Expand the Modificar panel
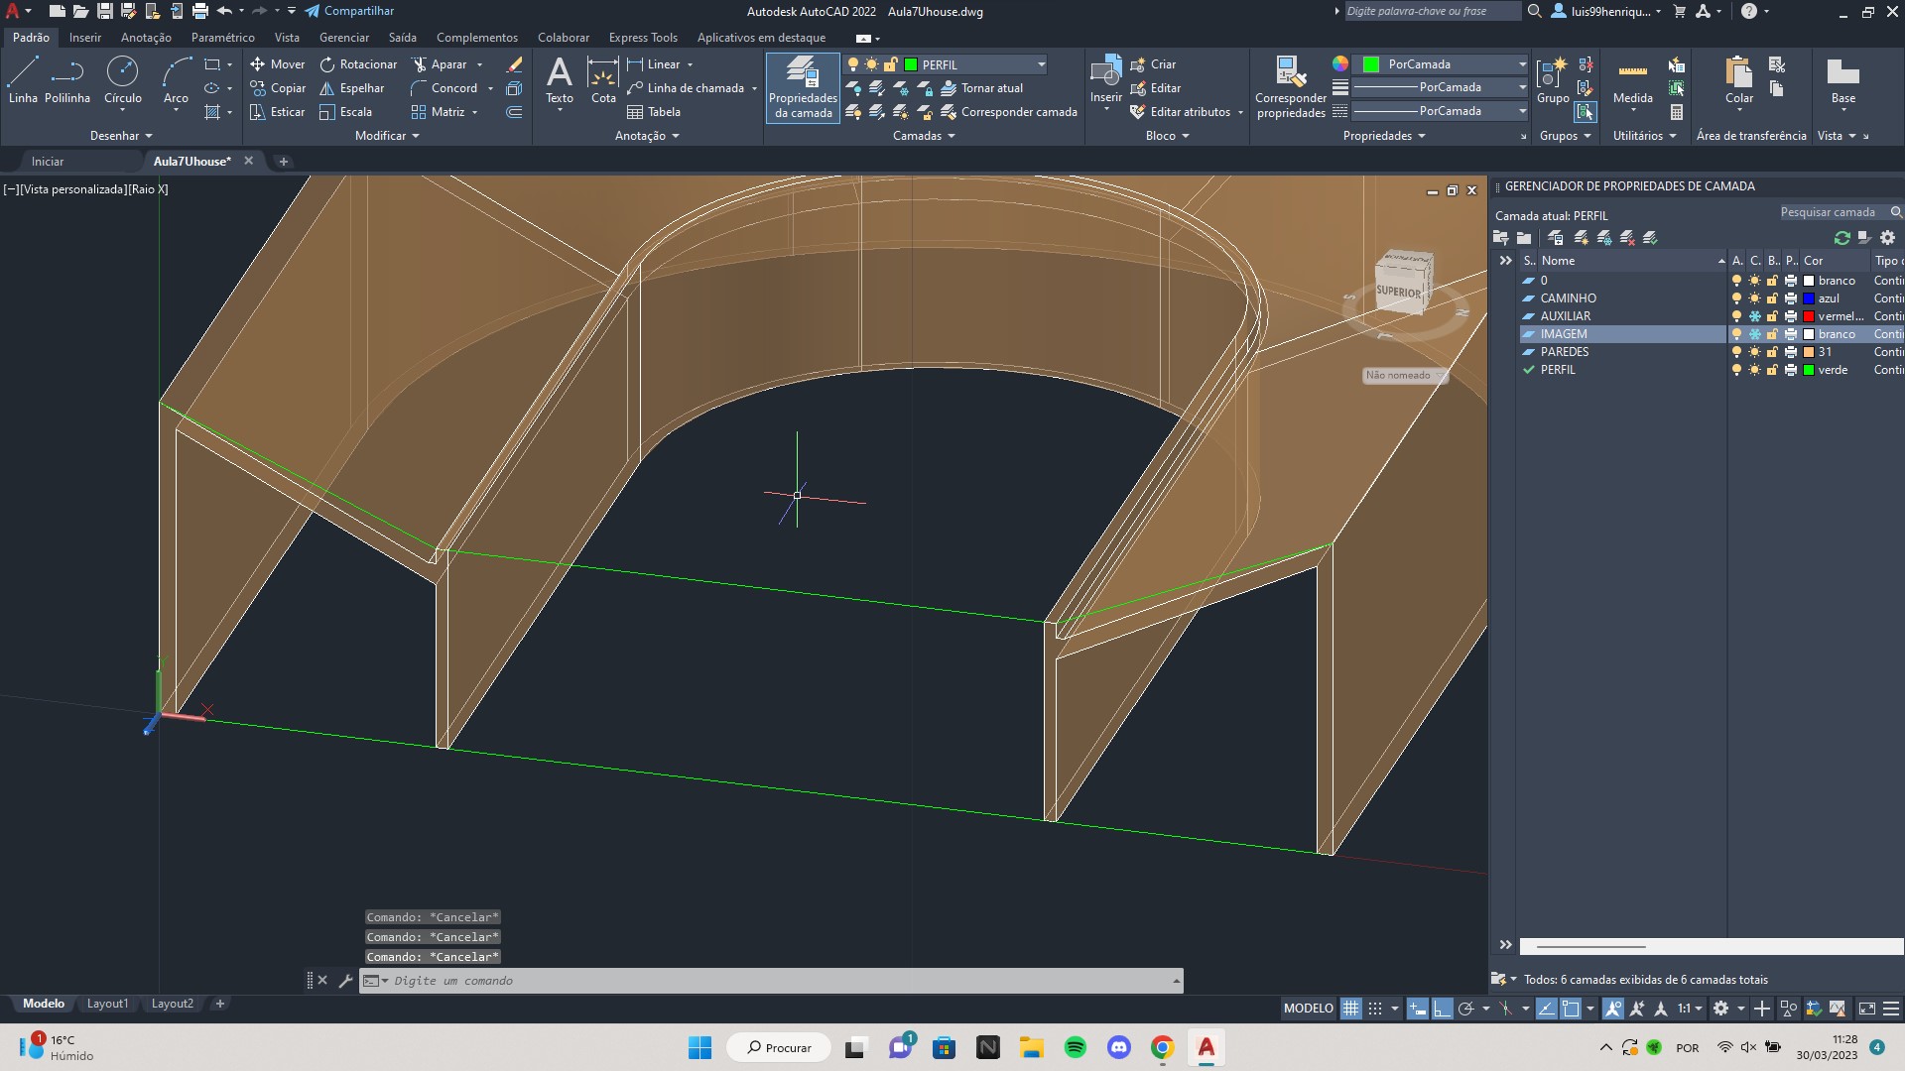1905x1071 pixels. pyautogui.click(x=387, y=136)
